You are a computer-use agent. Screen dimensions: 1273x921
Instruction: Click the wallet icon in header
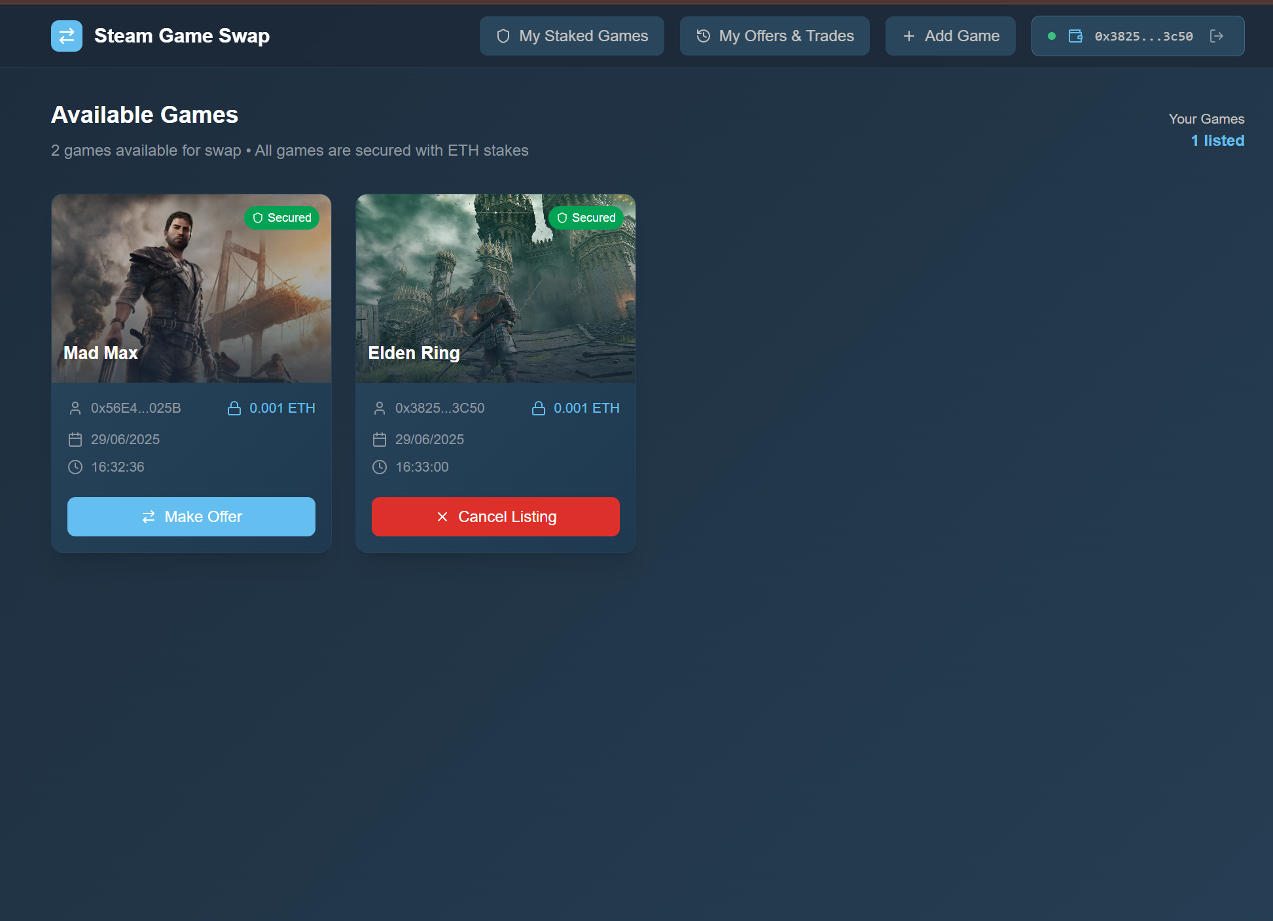[x=1075, y=36]
